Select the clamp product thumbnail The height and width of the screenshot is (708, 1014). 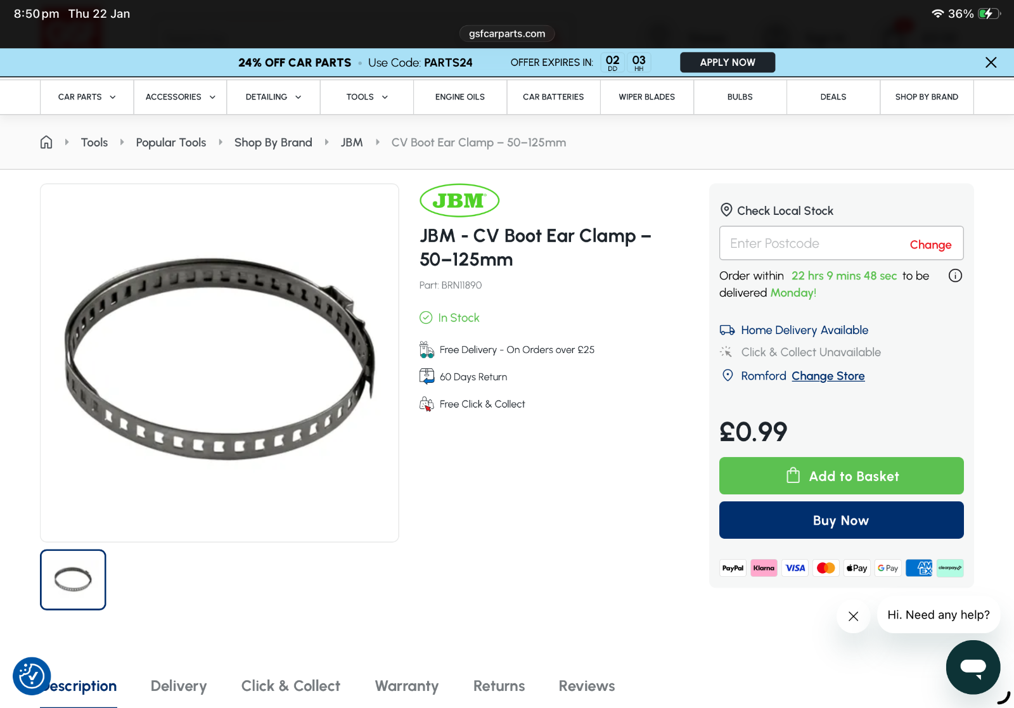pos(73,580)
